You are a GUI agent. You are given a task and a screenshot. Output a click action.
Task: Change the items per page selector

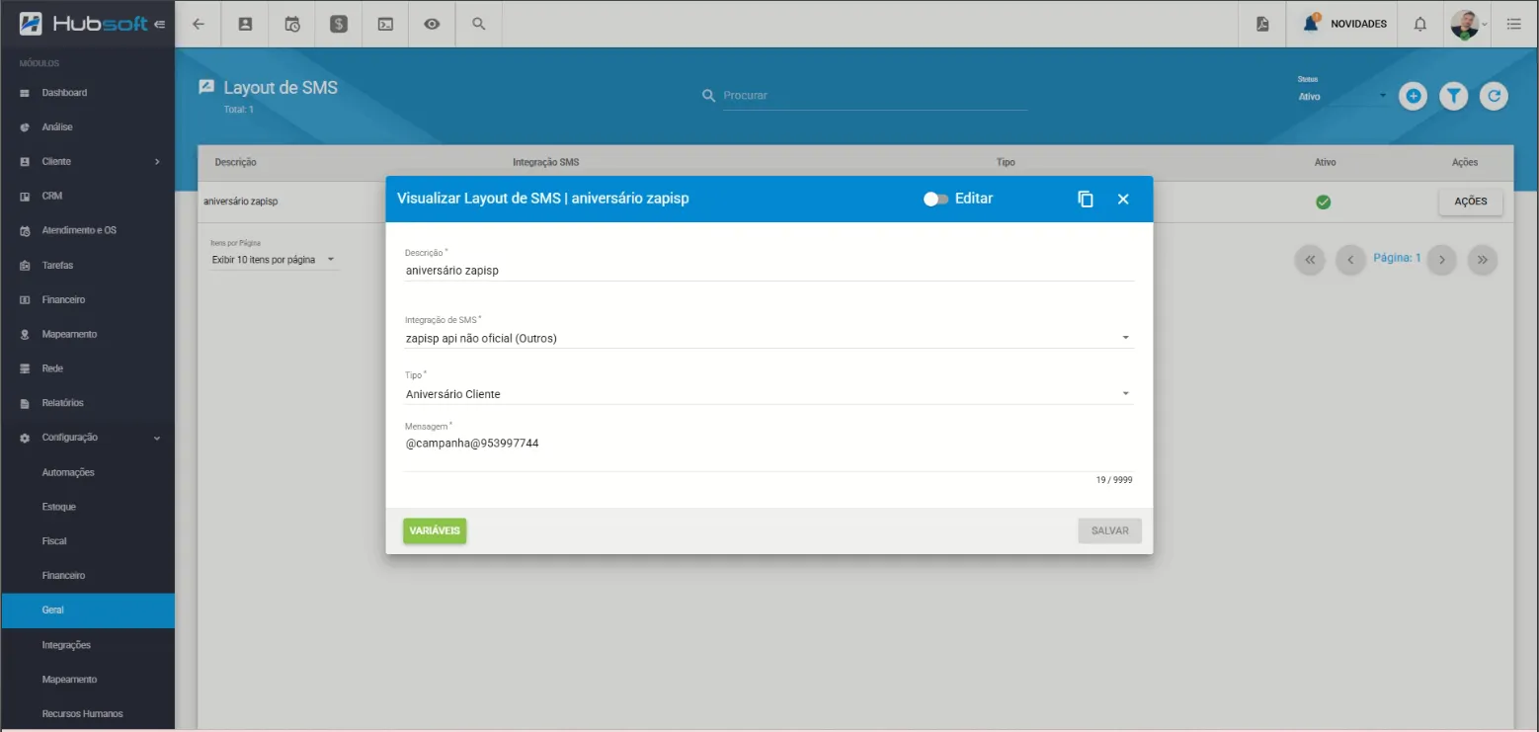point(273,260)
